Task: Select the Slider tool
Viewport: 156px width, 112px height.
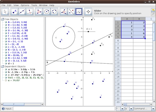Action: click(x=79, y=11)
